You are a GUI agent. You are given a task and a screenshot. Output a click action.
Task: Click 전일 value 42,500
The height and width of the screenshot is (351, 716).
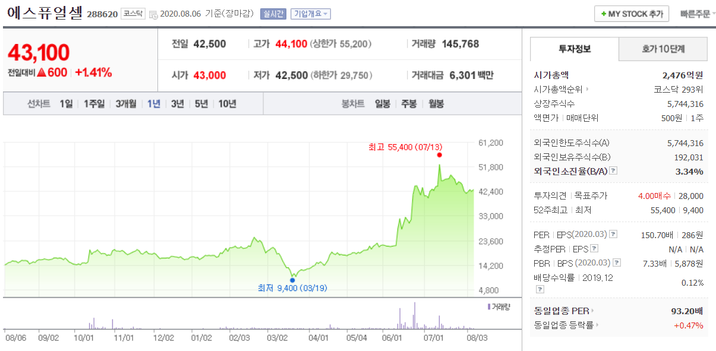click(x=210, y=44)
